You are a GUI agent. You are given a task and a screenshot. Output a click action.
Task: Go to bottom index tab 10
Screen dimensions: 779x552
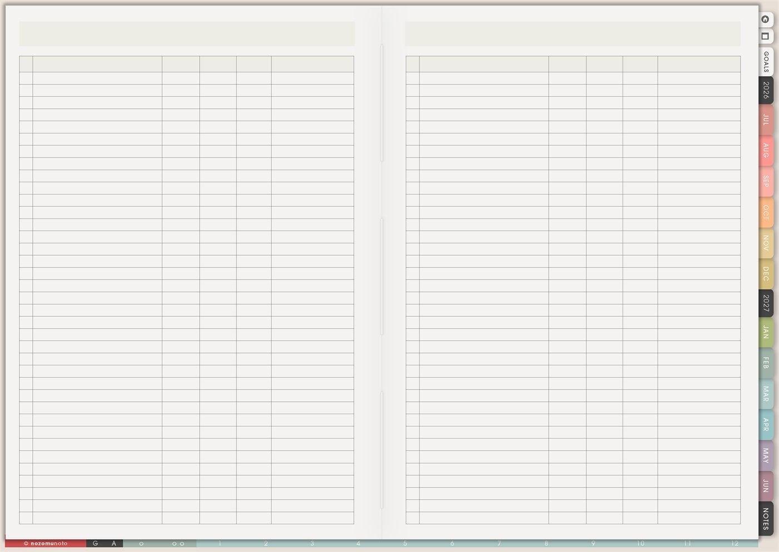point(640,543)
